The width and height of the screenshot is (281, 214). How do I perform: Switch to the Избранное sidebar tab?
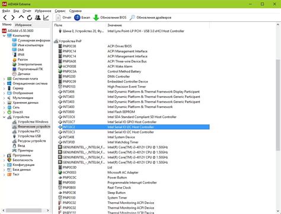coord(23,25)
